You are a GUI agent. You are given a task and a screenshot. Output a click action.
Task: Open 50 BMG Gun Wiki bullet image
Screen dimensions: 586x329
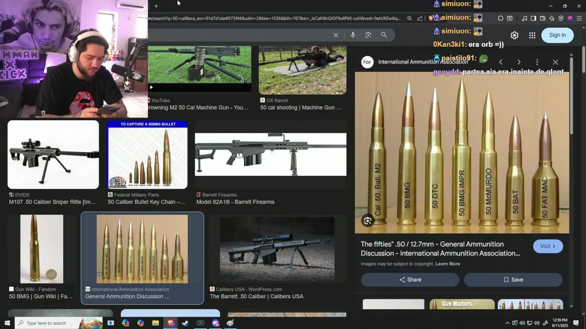pyautogui.click(x=42, y=249)
